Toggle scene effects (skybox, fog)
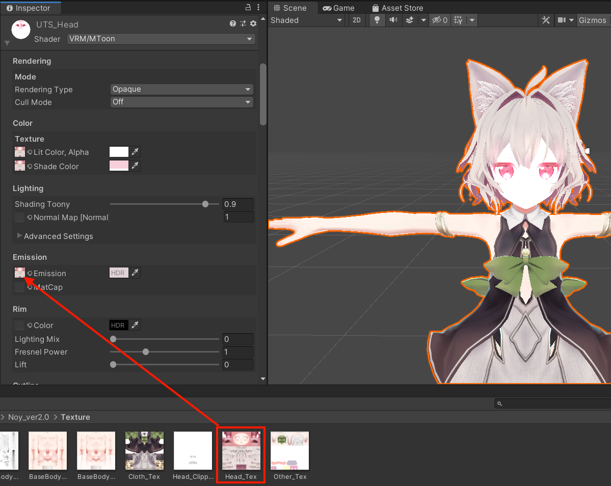The image size is (611, 486). pyautogui.click(x=410, y=20)
